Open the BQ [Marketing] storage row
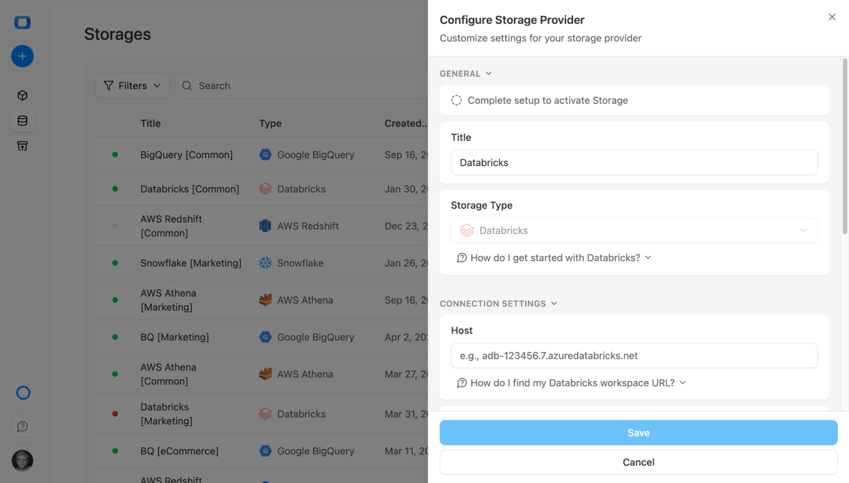Viewport: 849px width, 483px height. pyautogui.click(x=262, y=337)
